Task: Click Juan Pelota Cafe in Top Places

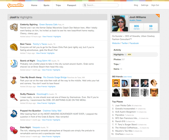Action: click(123, 105)
